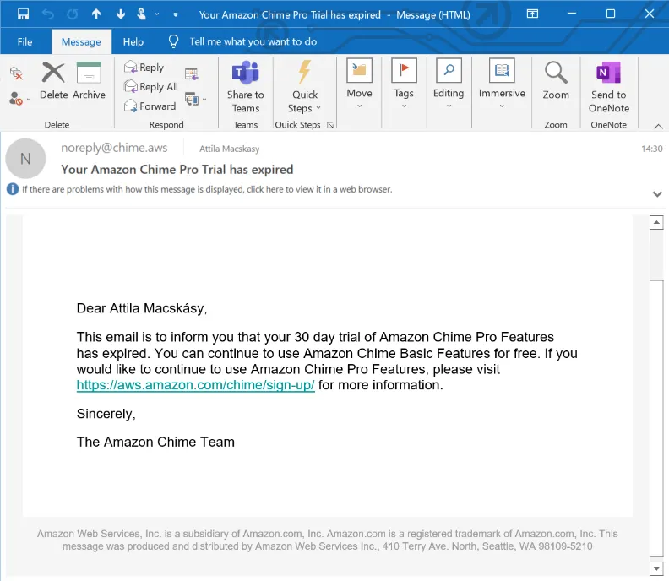Go to next item with down arrow

click(121, 14)
